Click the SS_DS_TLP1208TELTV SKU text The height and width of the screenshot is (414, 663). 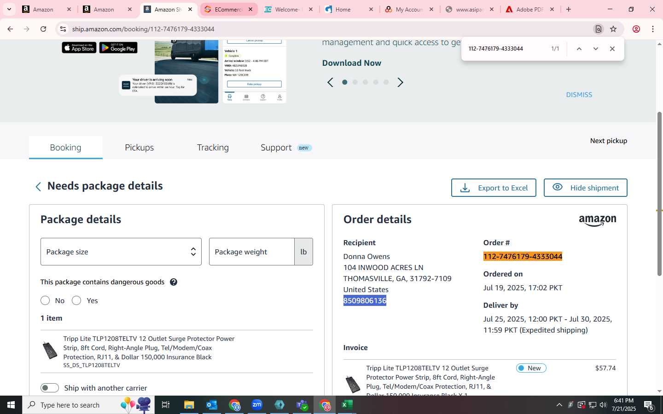(92, 365)
